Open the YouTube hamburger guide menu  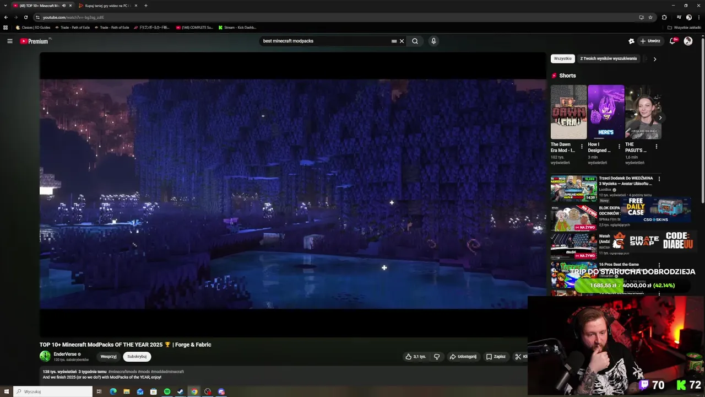9,41
